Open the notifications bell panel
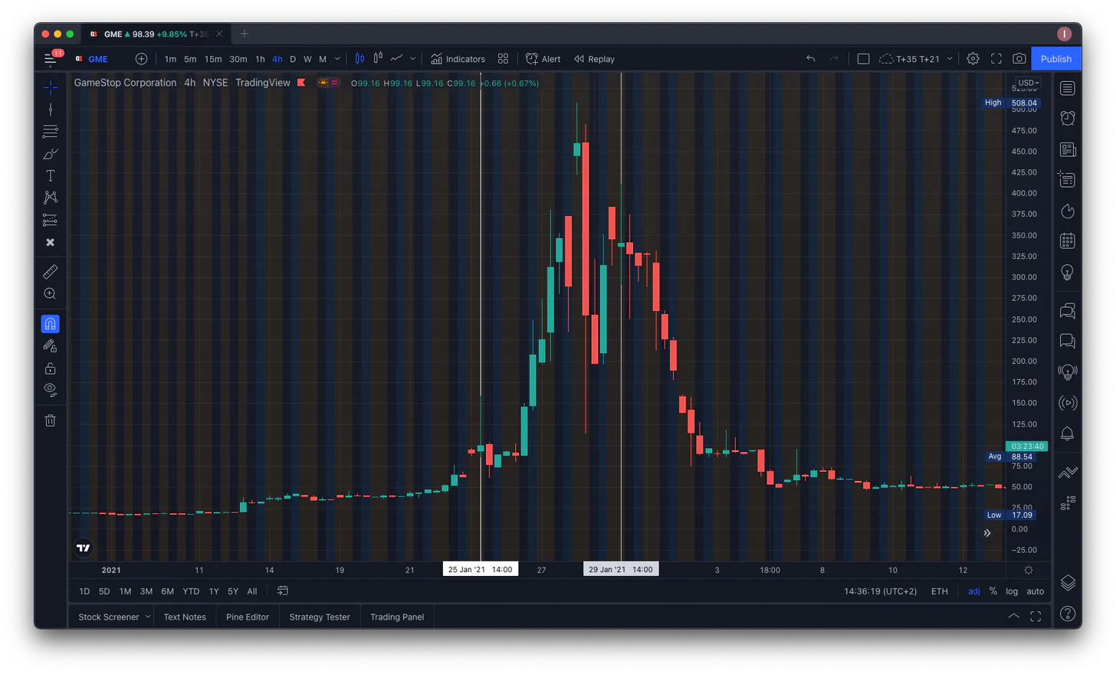This screenshot has height=674, width=1116. [1067, 434]
